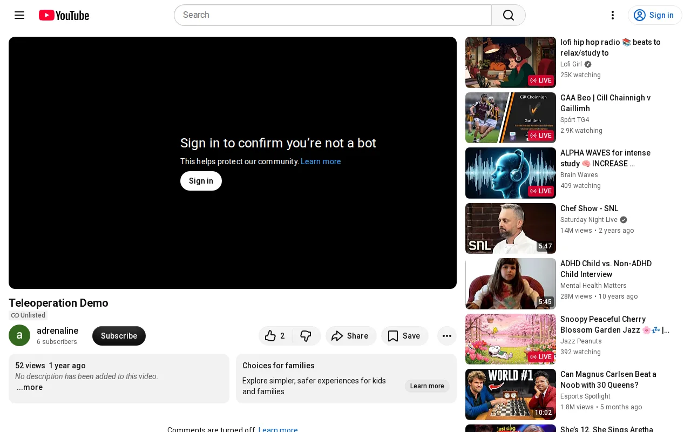Click the Spórt TG4 channel name
691x432 pixels.
(x=575, y=120)
